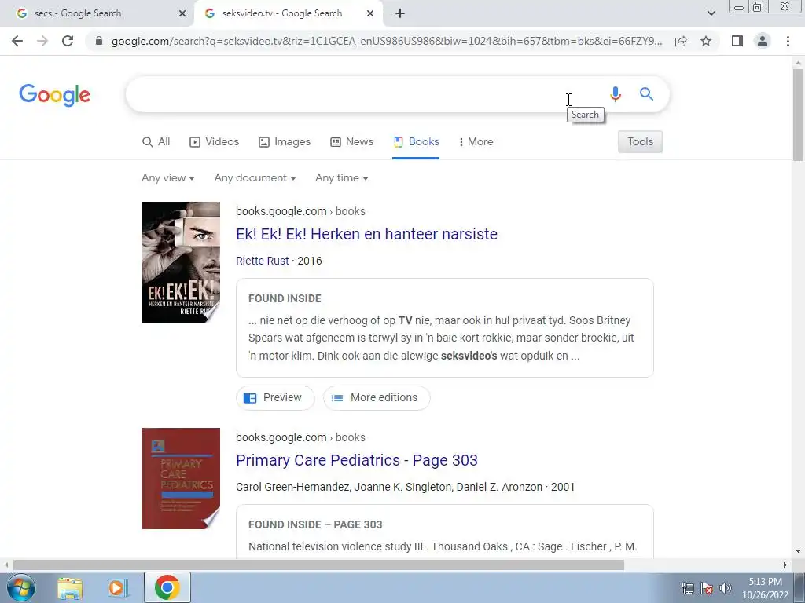Launch Windows Media Player from the taskbar
The height and width of the screenshot is (603, 805).
pos(118,588)
